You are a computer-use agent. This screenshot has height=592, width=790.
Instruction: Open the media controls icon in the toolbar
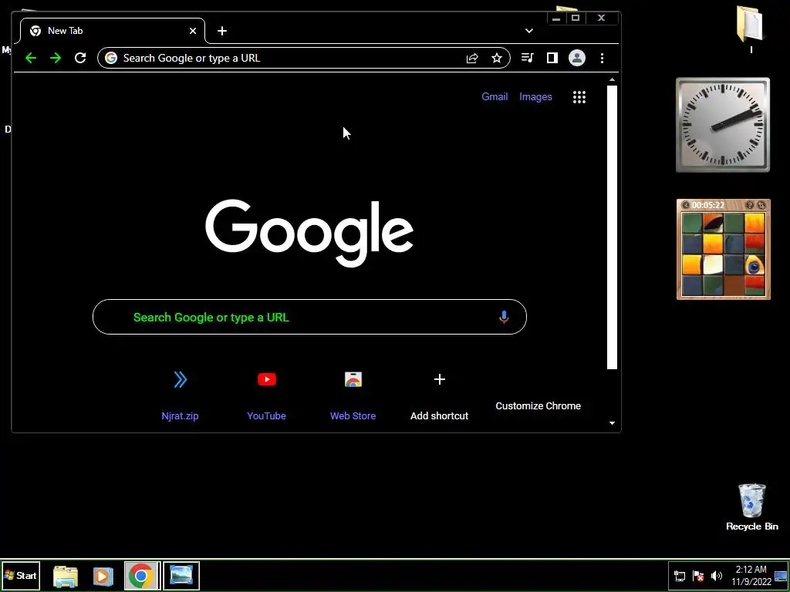(527, 58)
